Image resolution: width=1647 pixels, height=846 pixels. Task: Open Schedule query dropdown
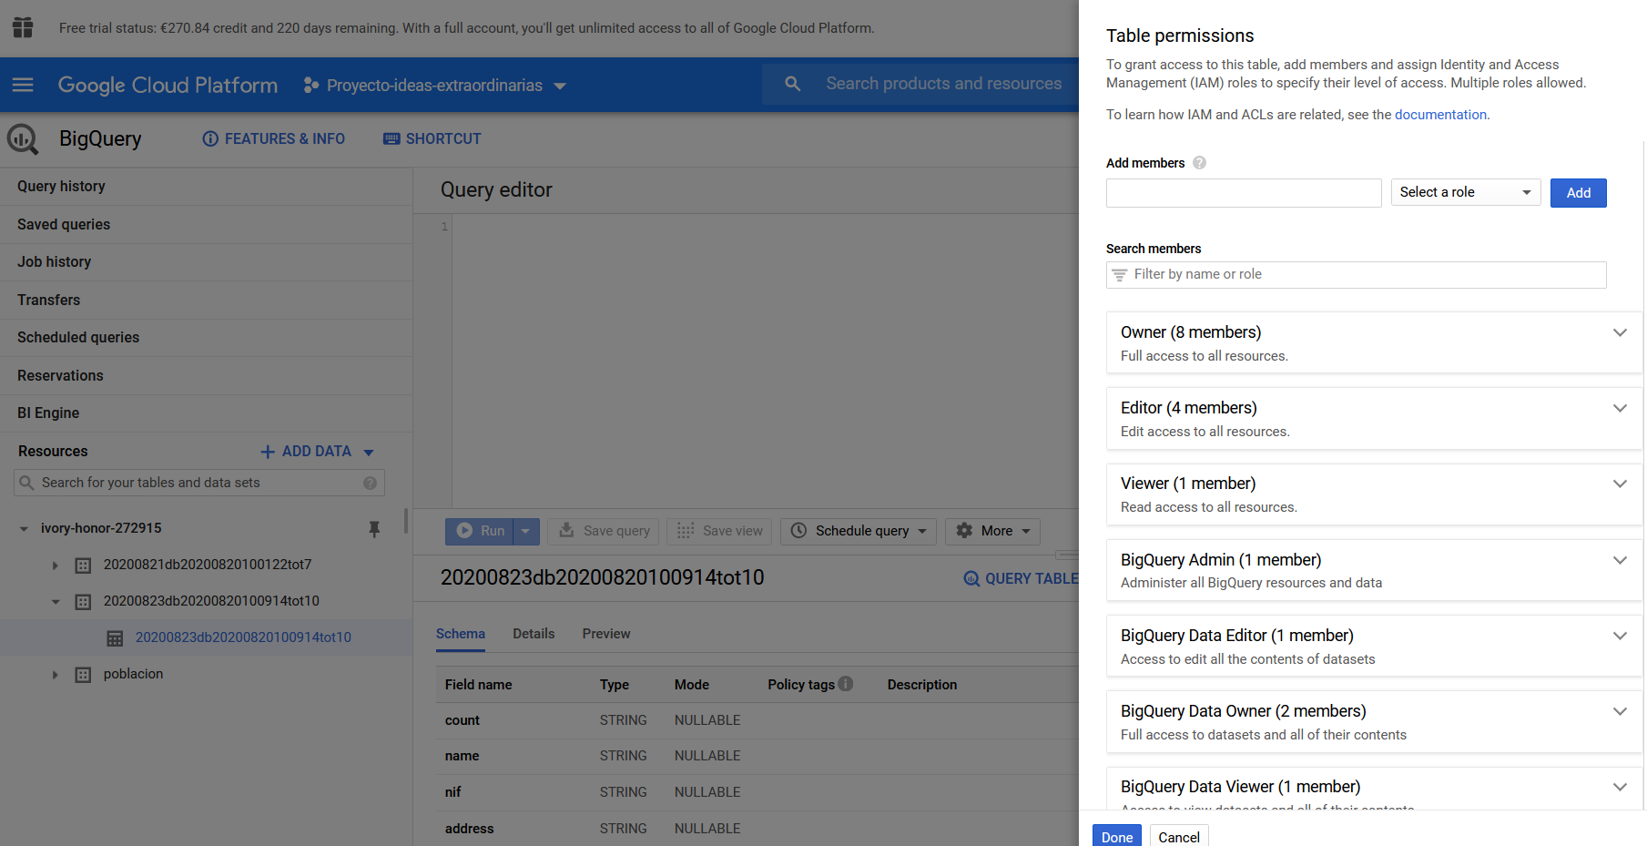click(859, 531)
